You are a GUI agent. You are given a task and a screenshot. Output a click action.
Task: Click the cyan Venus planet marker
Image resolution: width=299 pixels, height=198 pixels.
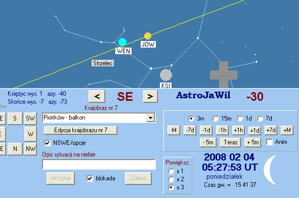pos(122,42)
